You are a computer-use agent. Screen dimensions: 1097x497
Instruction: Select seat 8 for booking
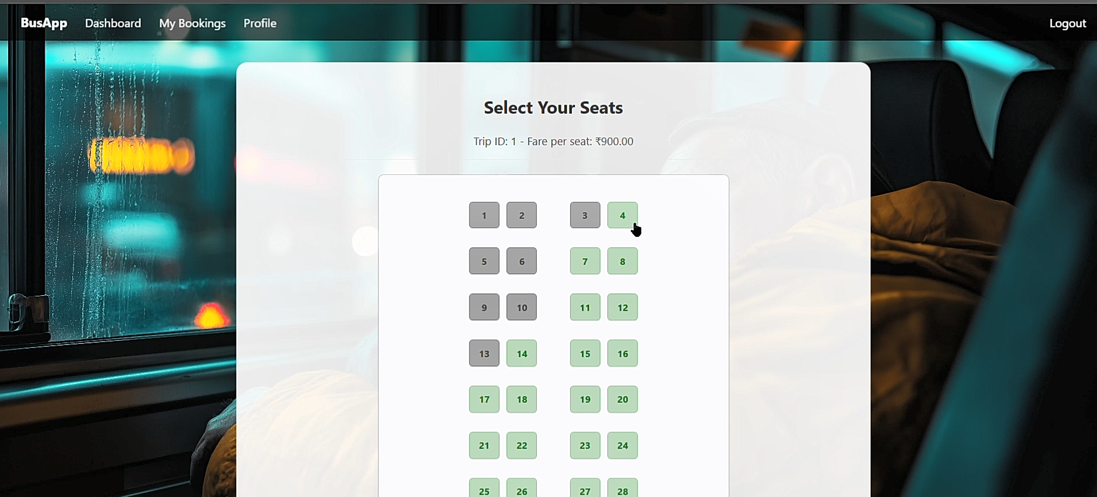(x=622, y=261)
